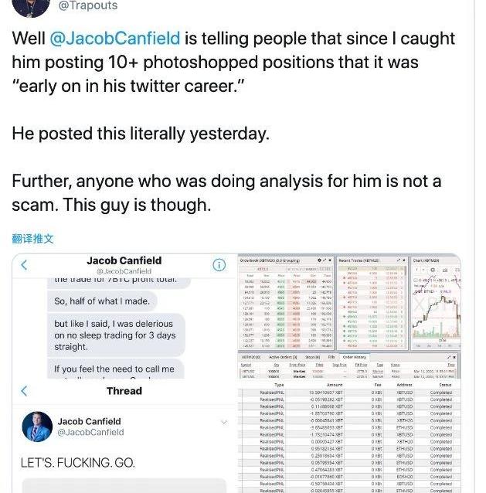Image resolution: width=486 pixels, height=493 pixels.
Task: Open chart settings gear in Chart panel
Action: point(433,270)
